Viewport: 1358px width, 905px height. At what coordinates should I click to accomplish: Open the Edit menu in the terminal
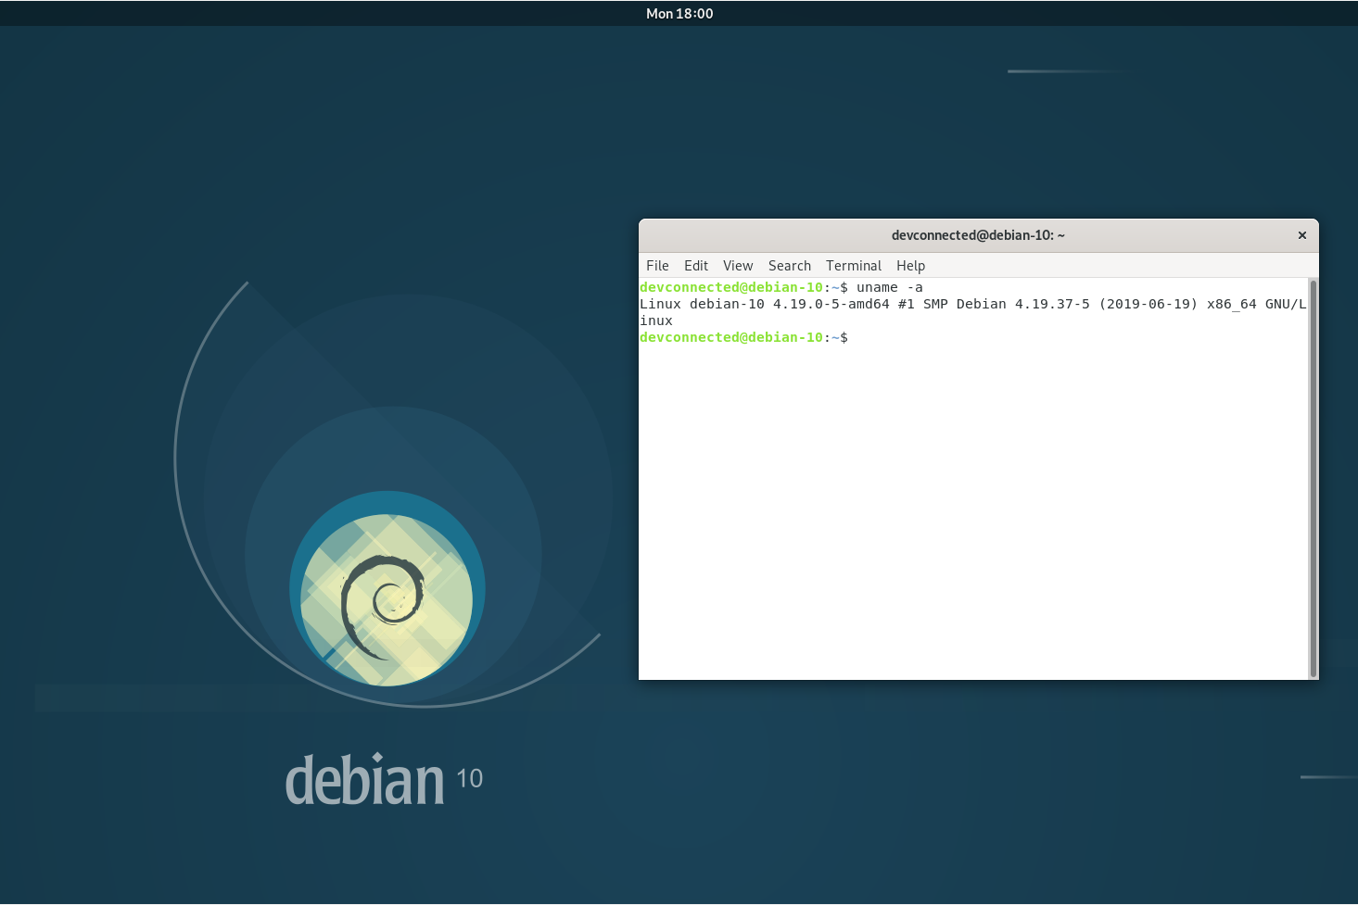pyautogui.click(x=696, y=266)
